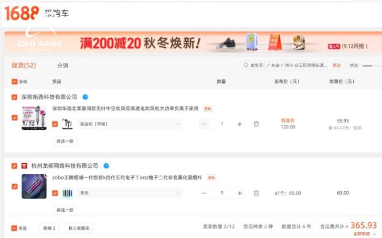
Task: Click the red shop icon before 杭州龙部网络科技有限公司
Action: (x=24, y=166)
